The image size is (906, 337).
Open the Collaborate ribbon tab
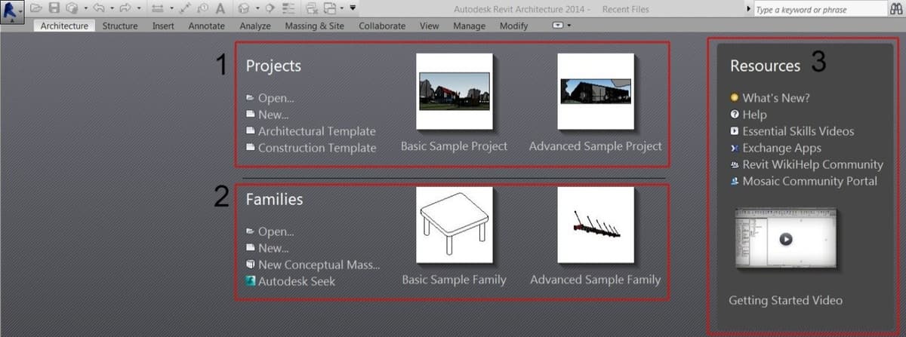[x=382, y=26]
